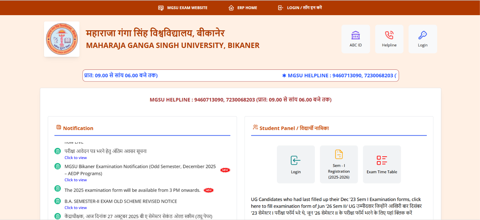
Task: Open the Helpline card
Action: (x=389, y=39)
